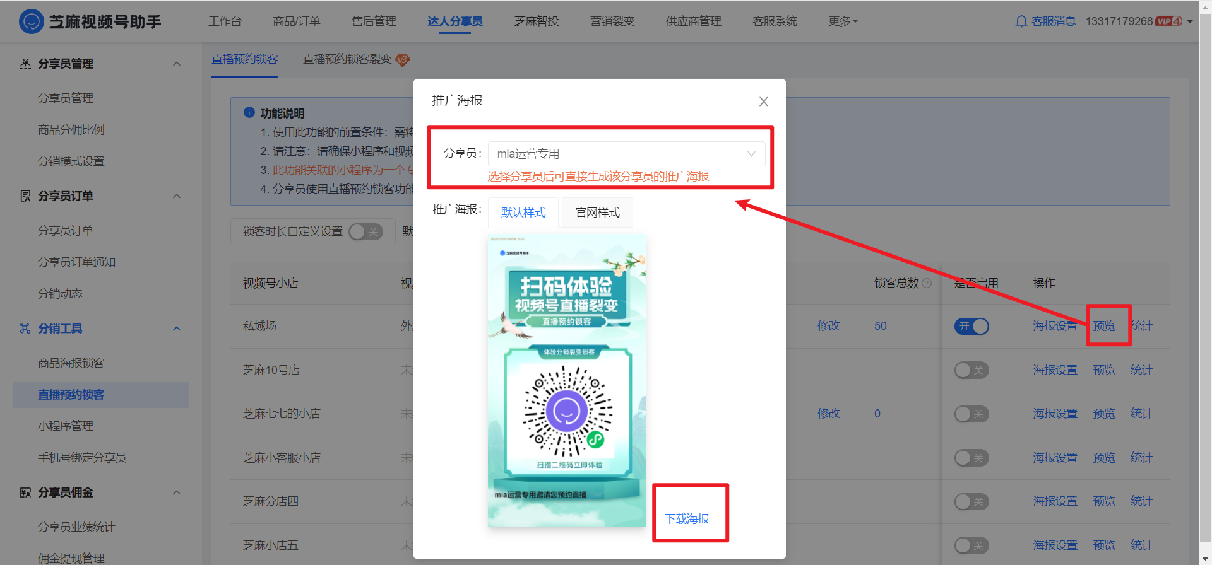Click 下载海报 link
This screenshot has height=565, width=1212.
tap(687, 518)
